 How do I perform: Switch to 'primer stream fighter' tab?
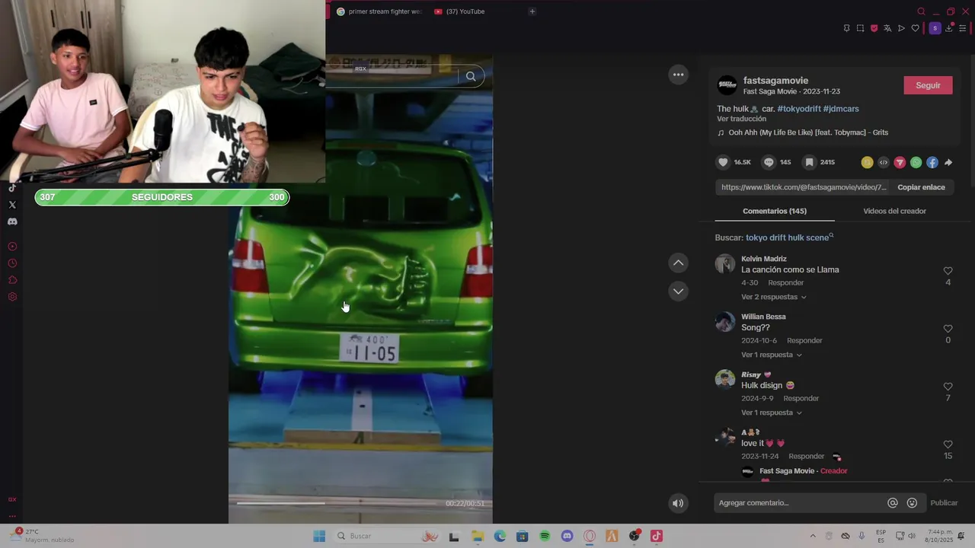tap(379, 11)
